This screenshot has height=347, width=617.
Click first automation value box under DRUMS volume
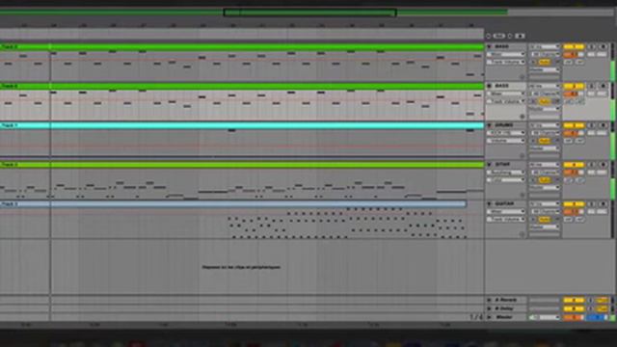pyautogui.click(x=568, y=141)
